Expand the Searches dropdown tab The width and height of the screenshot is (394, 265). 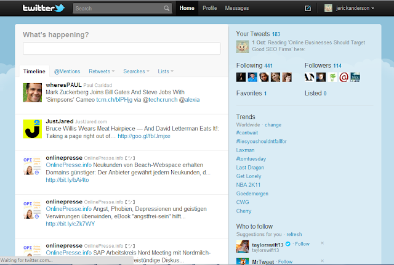[136, 71]
